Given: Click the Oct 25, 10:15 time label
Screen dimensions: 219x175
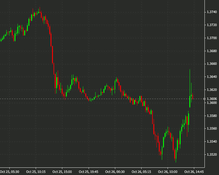Looking at the screenshot, I should (x=36, y=172).
